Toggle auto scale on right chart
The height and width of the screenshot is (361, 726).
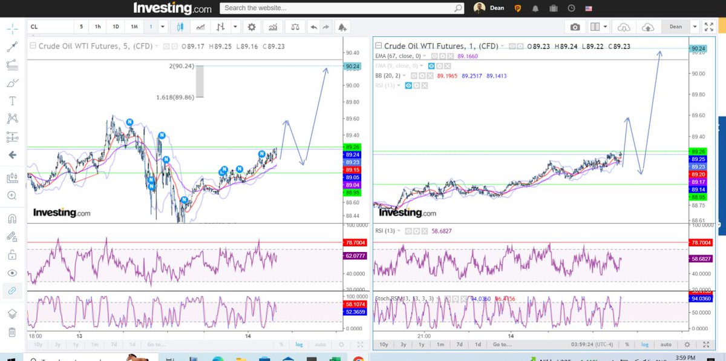click(665, 344)
